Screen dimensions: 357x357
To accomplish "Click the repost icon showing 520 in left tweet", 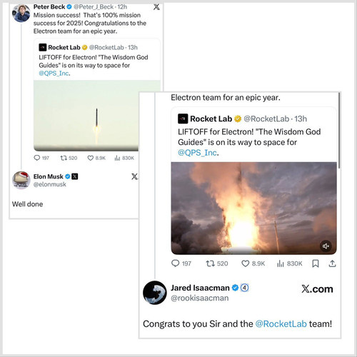I will (64, 158).
